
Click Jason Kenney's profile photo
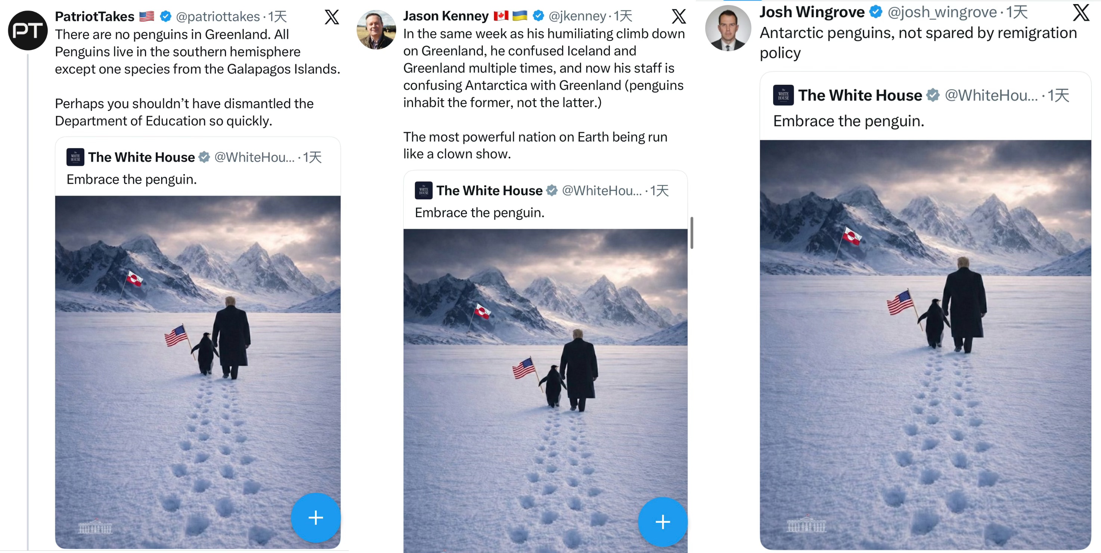point(376,30)
